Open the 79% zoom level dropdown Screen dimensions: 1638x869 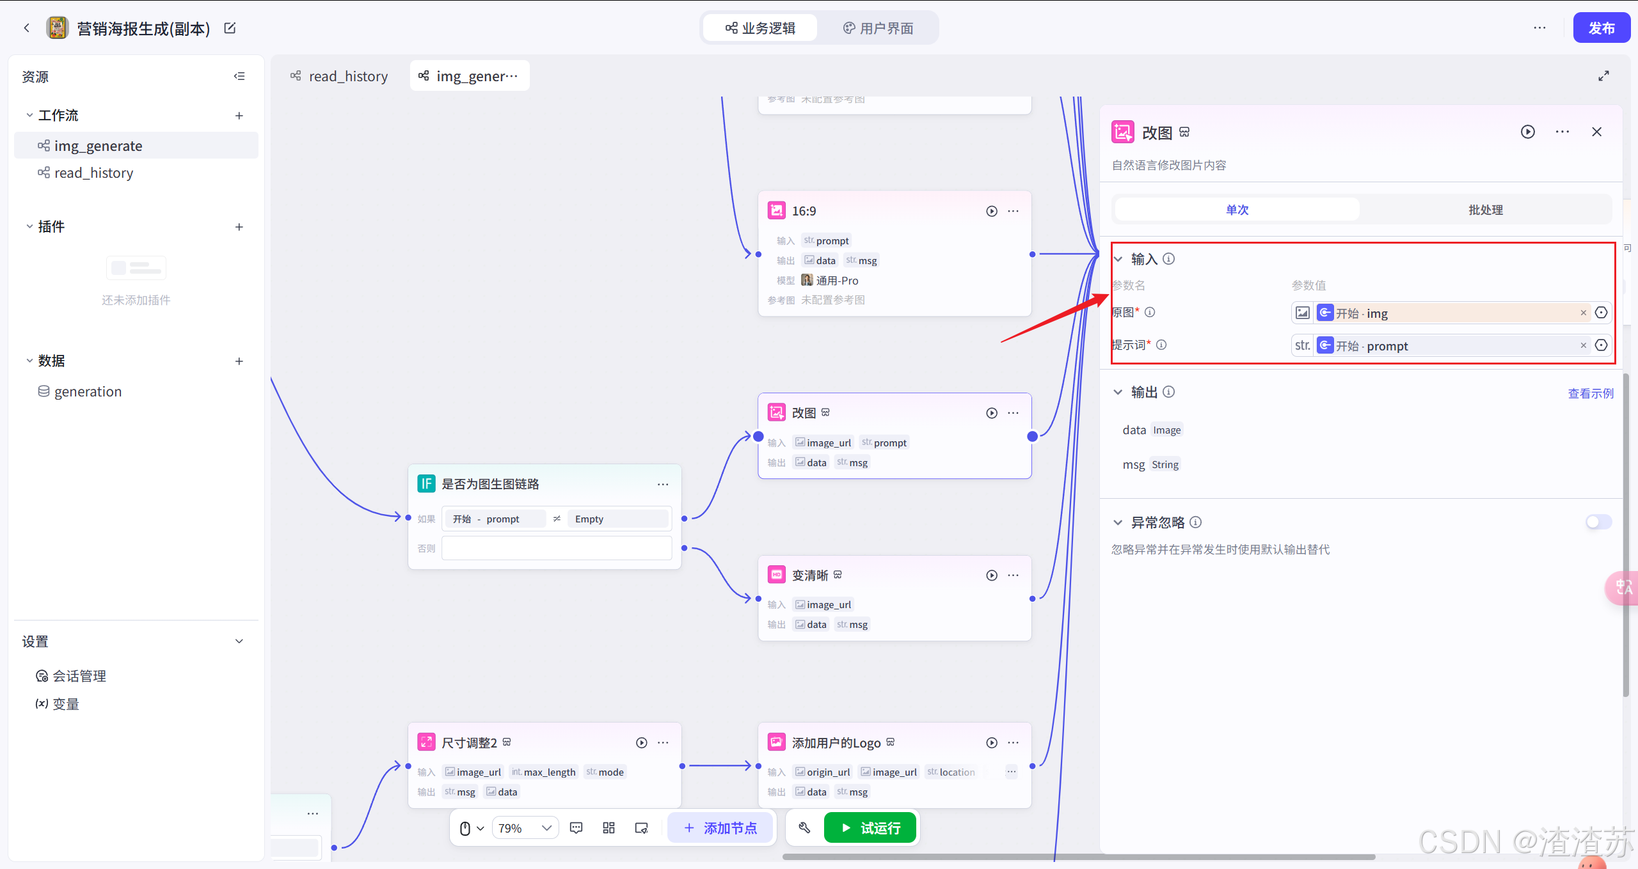(x=525, y=828)
